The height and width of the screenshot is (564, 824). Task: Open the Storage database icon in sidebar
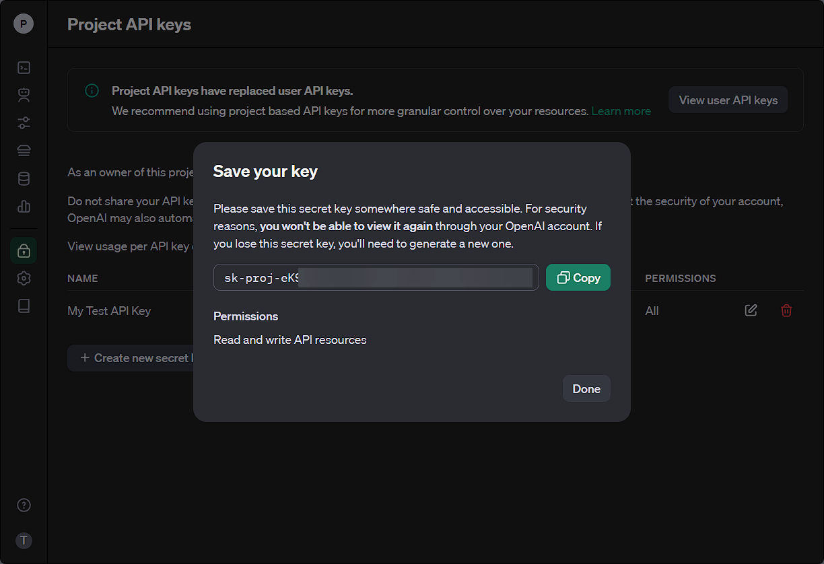click(24, 178)
